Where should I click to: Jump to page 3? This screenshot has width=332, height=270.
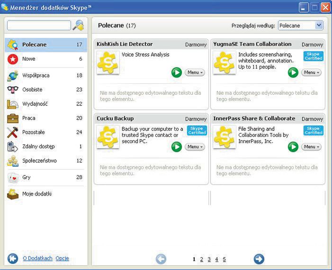209,259
